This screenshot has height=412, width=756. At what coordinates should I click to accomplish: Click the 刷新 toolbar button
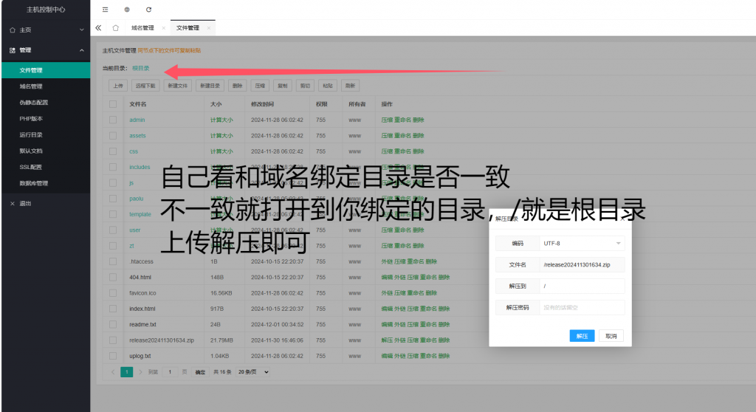pyautogui.click(x=351, y=86)
